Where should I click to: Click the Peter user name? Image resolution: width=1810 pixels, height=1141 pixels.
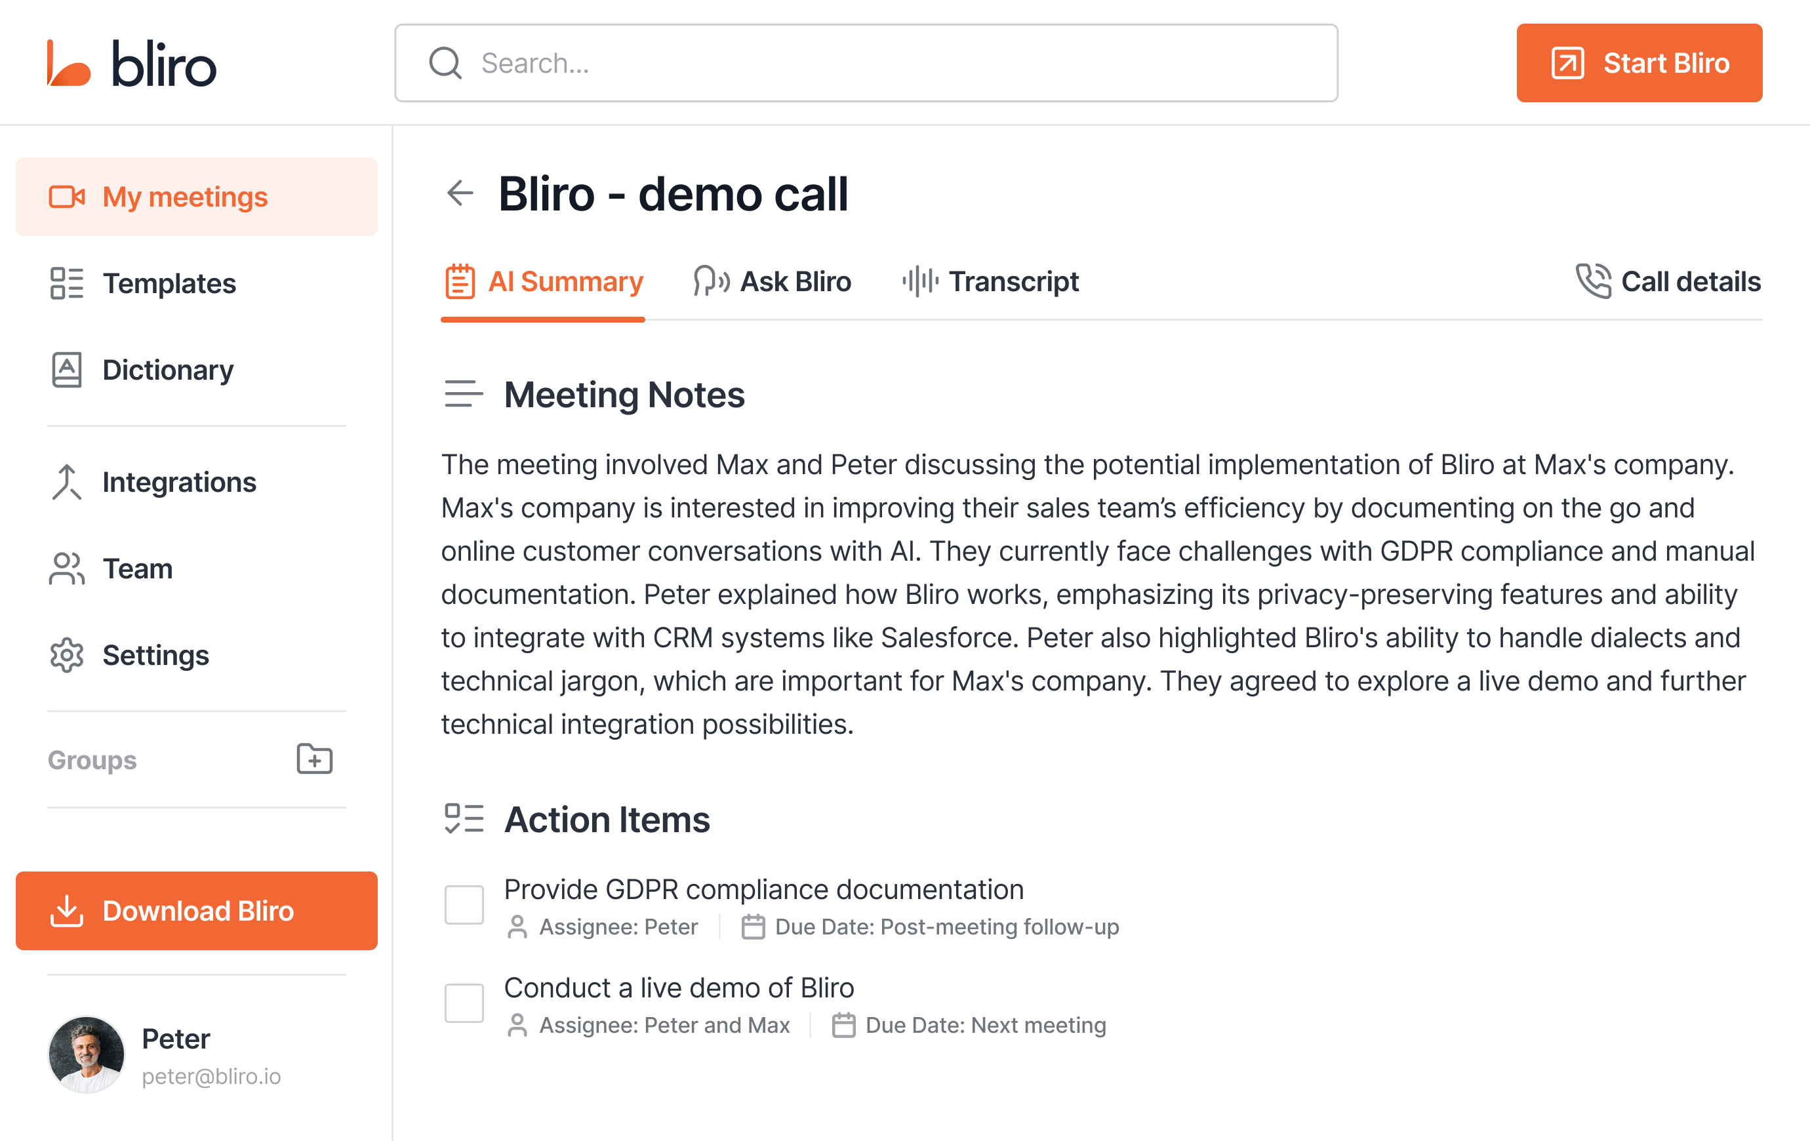pos(176,1039)
